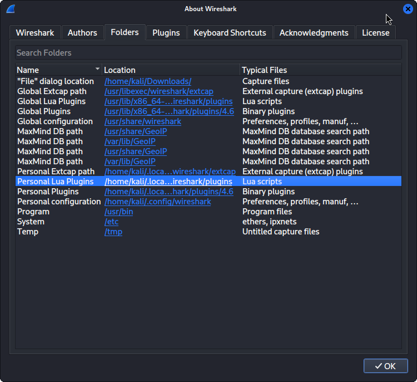Close the About Wireshark dialog
This screenshot has width=417, height=382.
(x=408, y=9)
